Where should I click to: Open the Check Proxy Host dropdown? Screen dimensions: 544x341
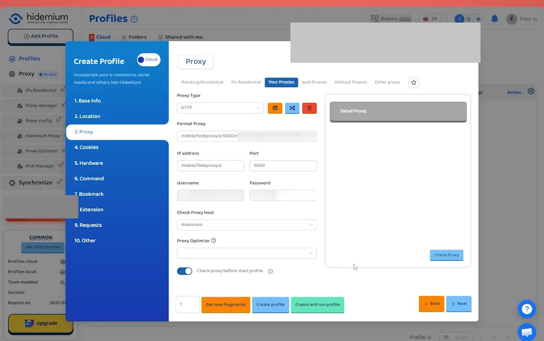[x=247, y=225]
